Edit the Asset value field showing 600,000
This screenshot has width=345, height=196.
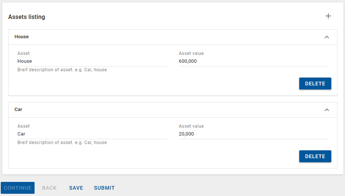click(x=253, y=61)
